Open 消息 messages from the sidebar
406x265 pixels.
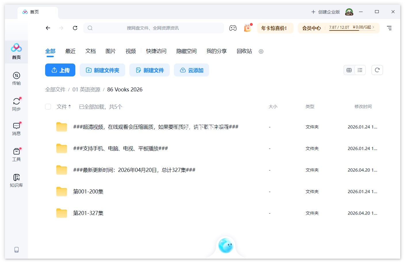point(16,128)
